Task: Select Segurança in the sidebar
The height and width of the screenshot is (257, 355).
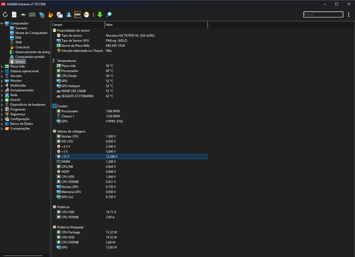Action: (18, 114)
